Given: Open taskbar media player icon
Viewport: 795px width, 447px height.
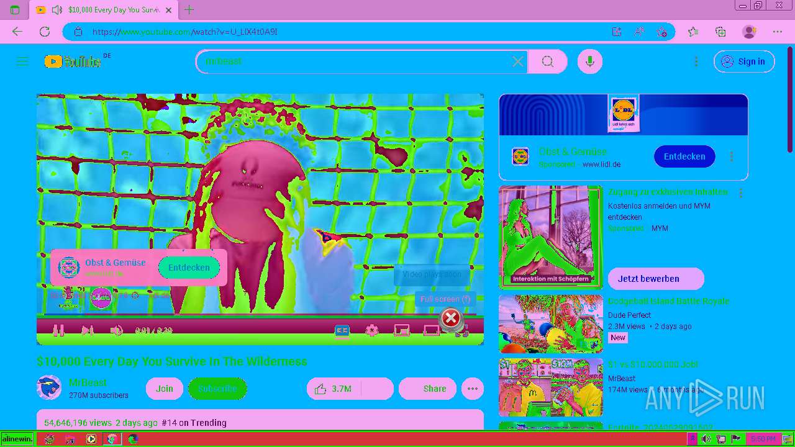Looking at the screenshot, I should tap(91, 439).
